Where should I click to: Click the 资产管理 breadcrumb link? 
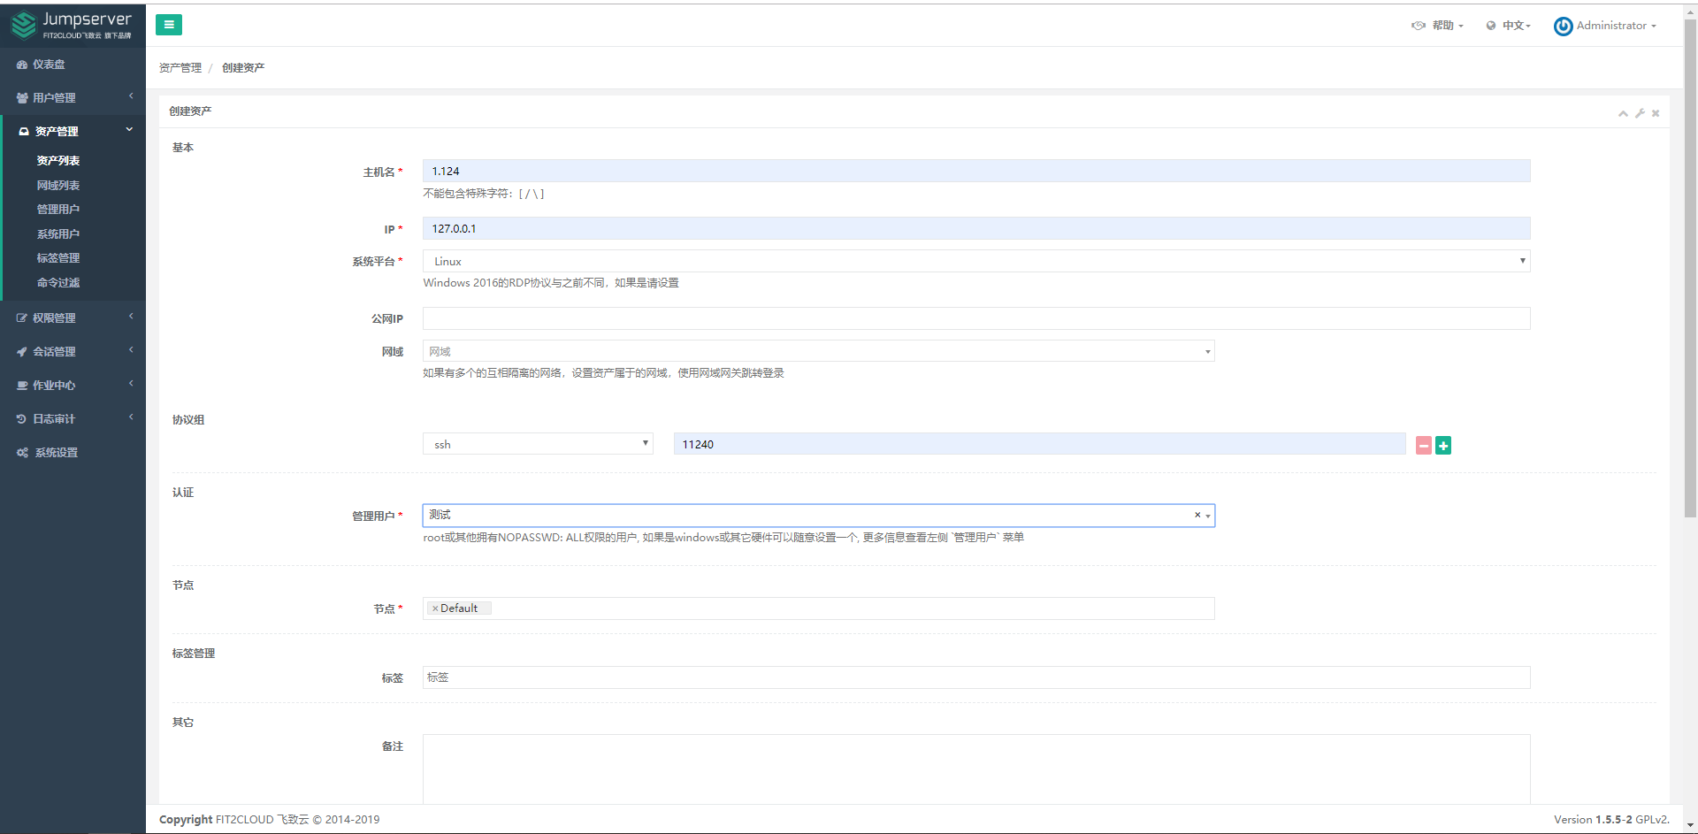[x=180, y=68]
